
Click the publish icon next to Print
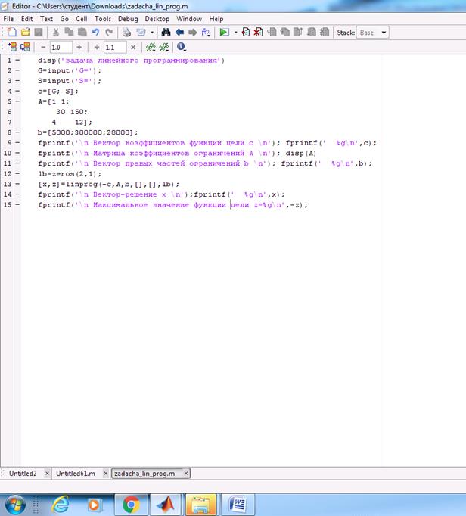coord(141,33)
